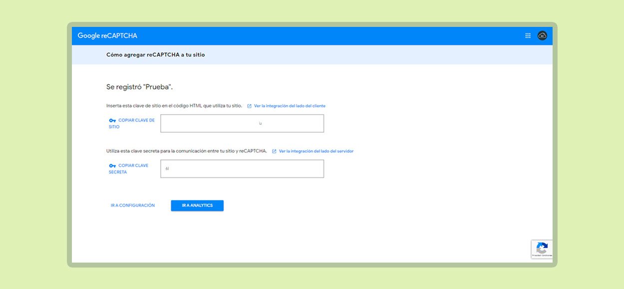The image size is (624, 289).
Task: Open 'Ver la integración del lado del servidor' link
Action: (316, 151)
